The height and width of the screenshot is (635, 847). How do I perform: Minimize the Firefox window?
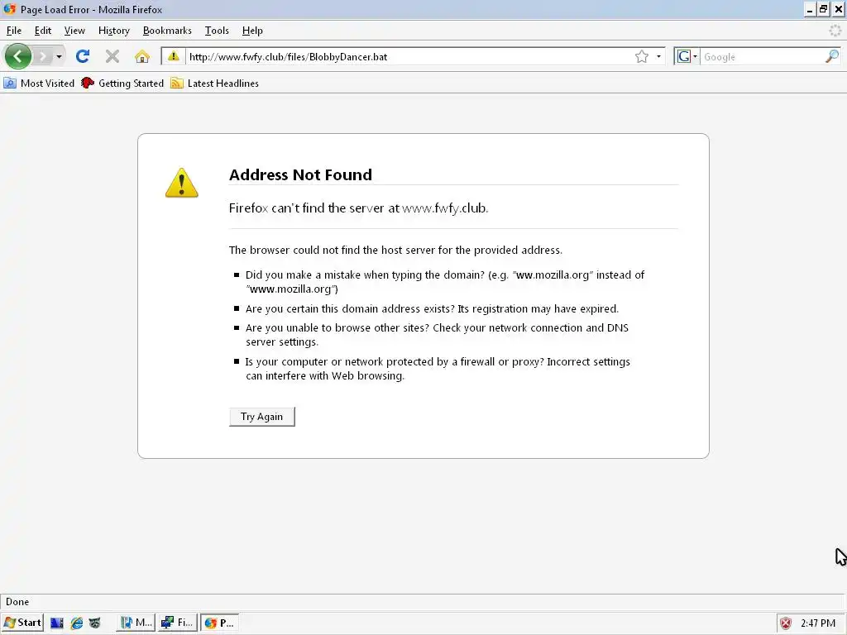[x=810, y=10]
